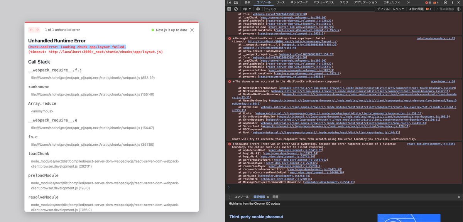
Task: Switch to the コンソール tab in the top bar
Action: tap(264, 2)
